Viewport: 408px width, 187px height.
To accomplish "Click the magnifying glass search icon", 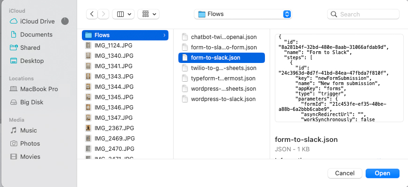I will 334,14.
